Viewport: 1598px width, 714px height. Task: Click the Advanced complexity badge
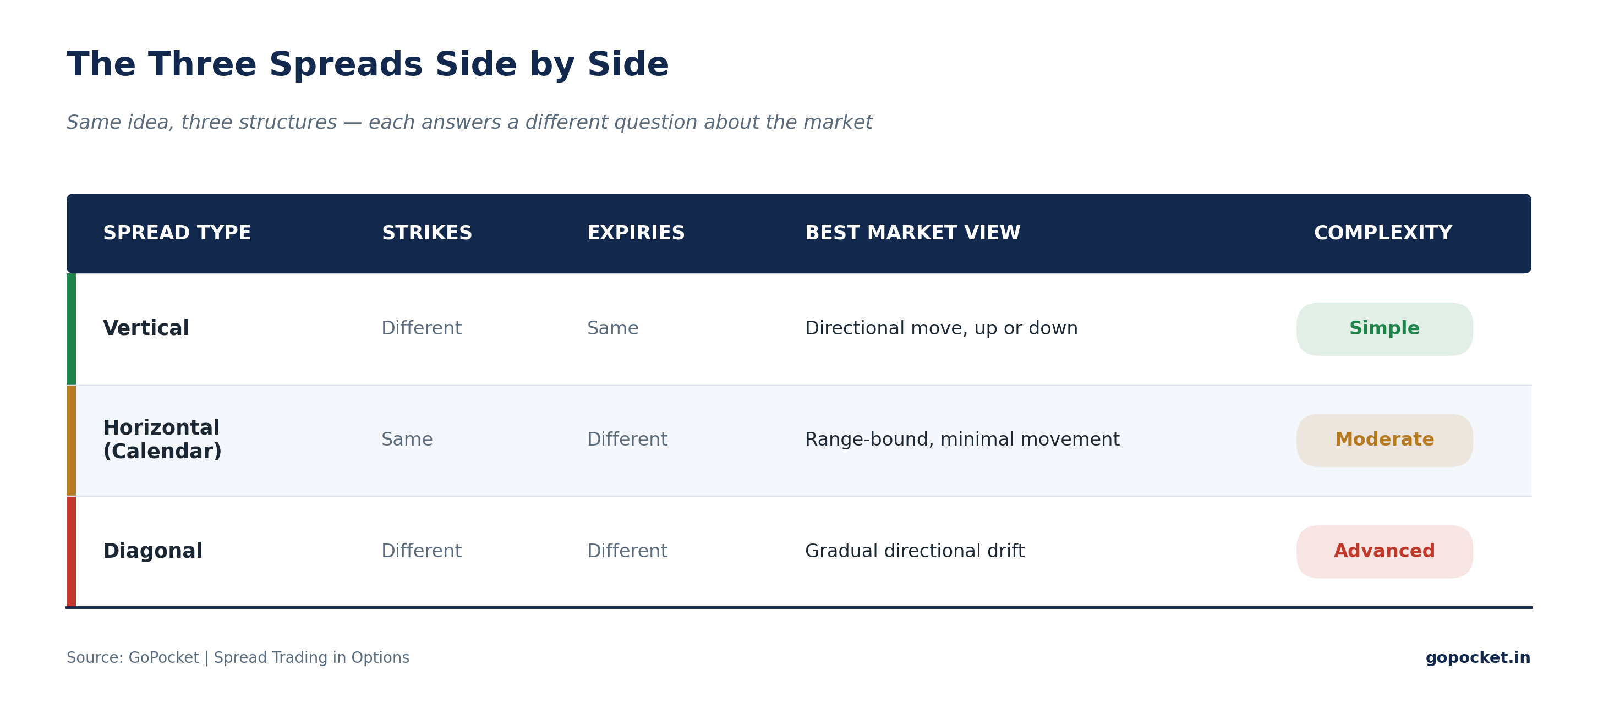click(x=1384, y=552)
